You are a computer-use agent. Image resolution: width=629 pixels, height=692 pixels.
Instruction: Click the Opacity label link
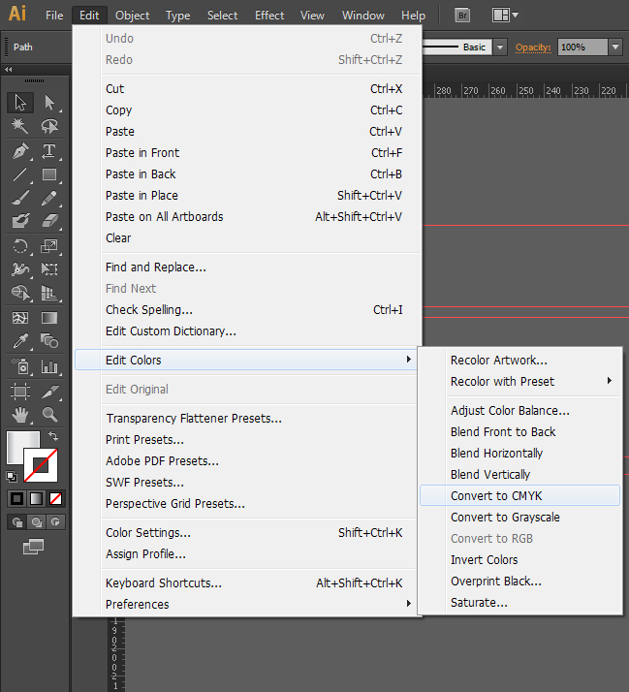coord(533,47)
